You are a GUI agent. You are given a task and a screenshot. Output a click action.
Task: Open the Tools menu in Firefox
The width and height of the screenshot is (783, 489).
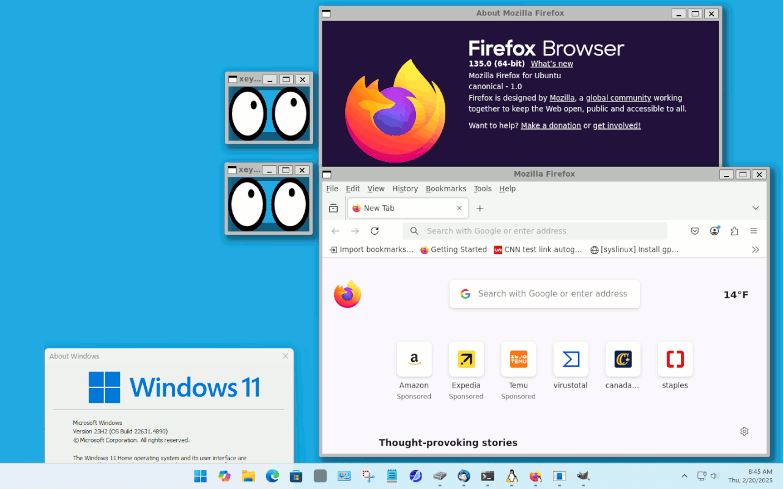pos(483,189)
